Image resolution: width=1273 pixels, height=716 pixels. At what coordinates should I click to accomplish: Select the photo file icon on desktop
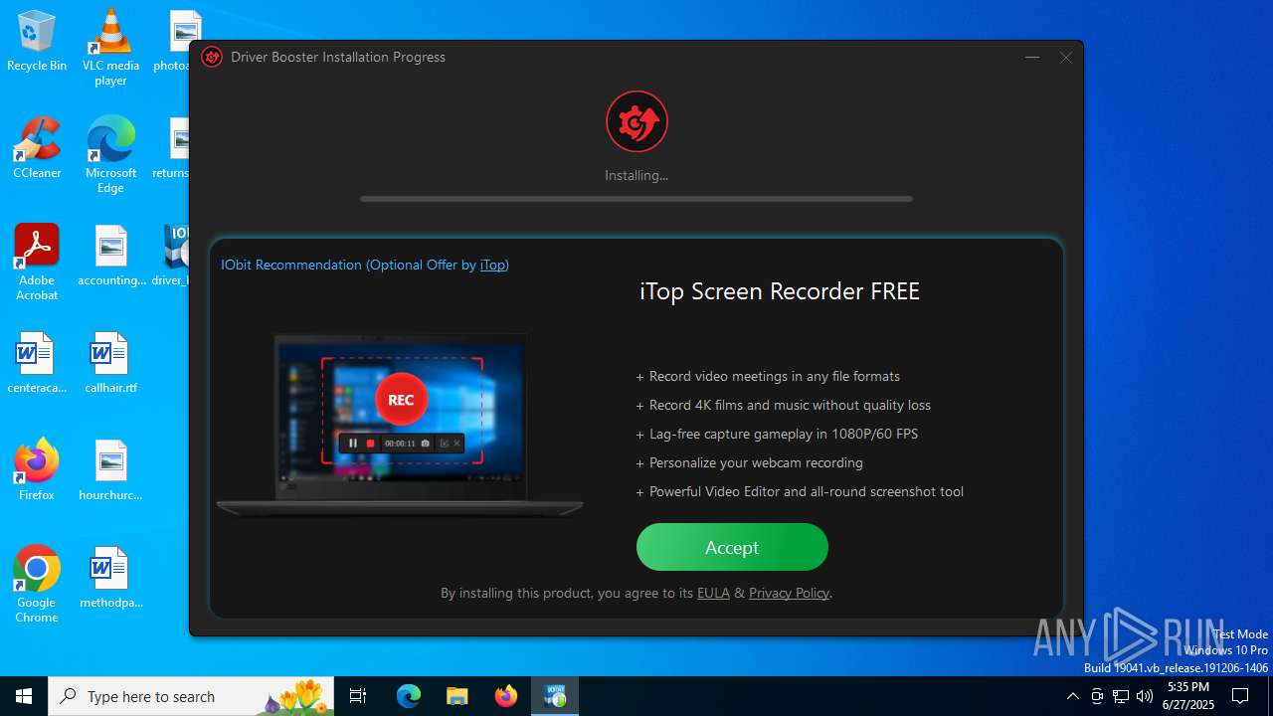click(173, 42)
